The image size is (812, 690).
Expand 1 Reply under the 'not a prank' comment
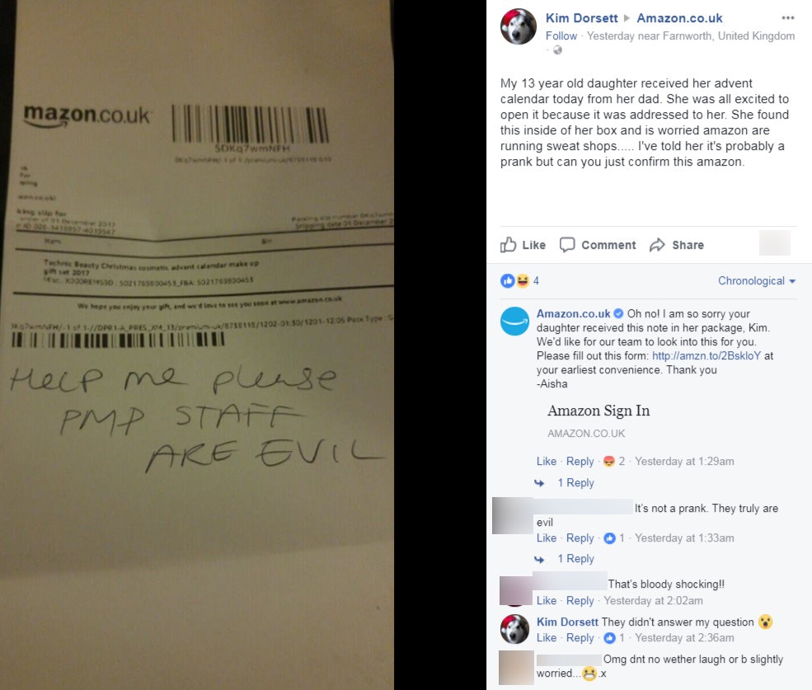575,558
